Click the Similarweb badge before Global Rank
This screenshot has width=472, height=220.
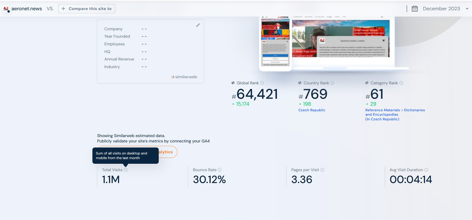(233, 83)
